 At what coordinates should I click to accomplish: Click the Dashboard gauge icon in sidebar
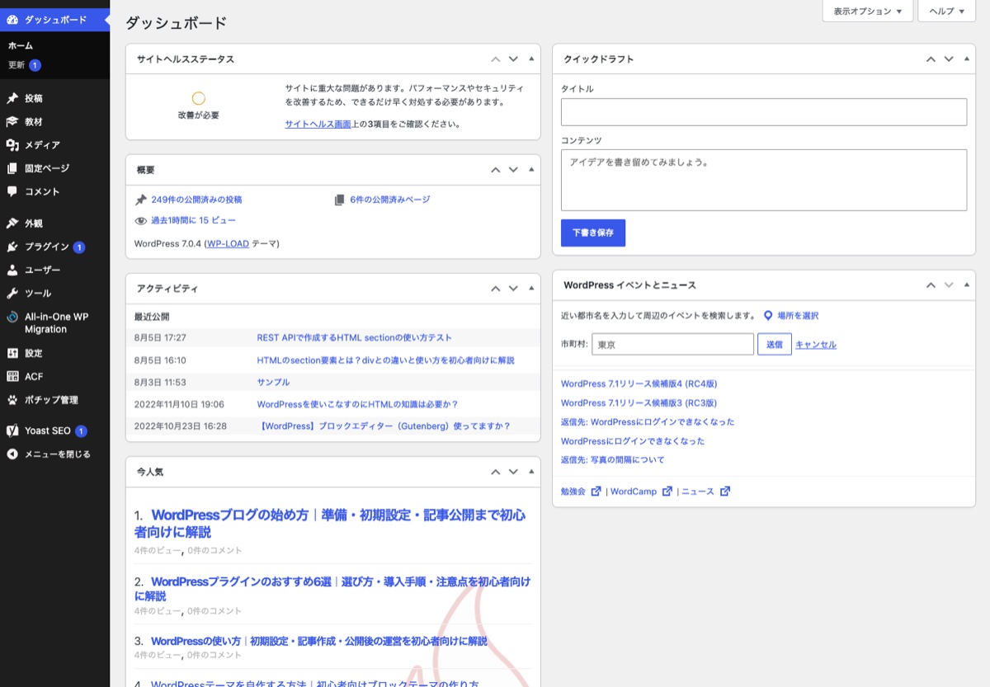(12, 20)
